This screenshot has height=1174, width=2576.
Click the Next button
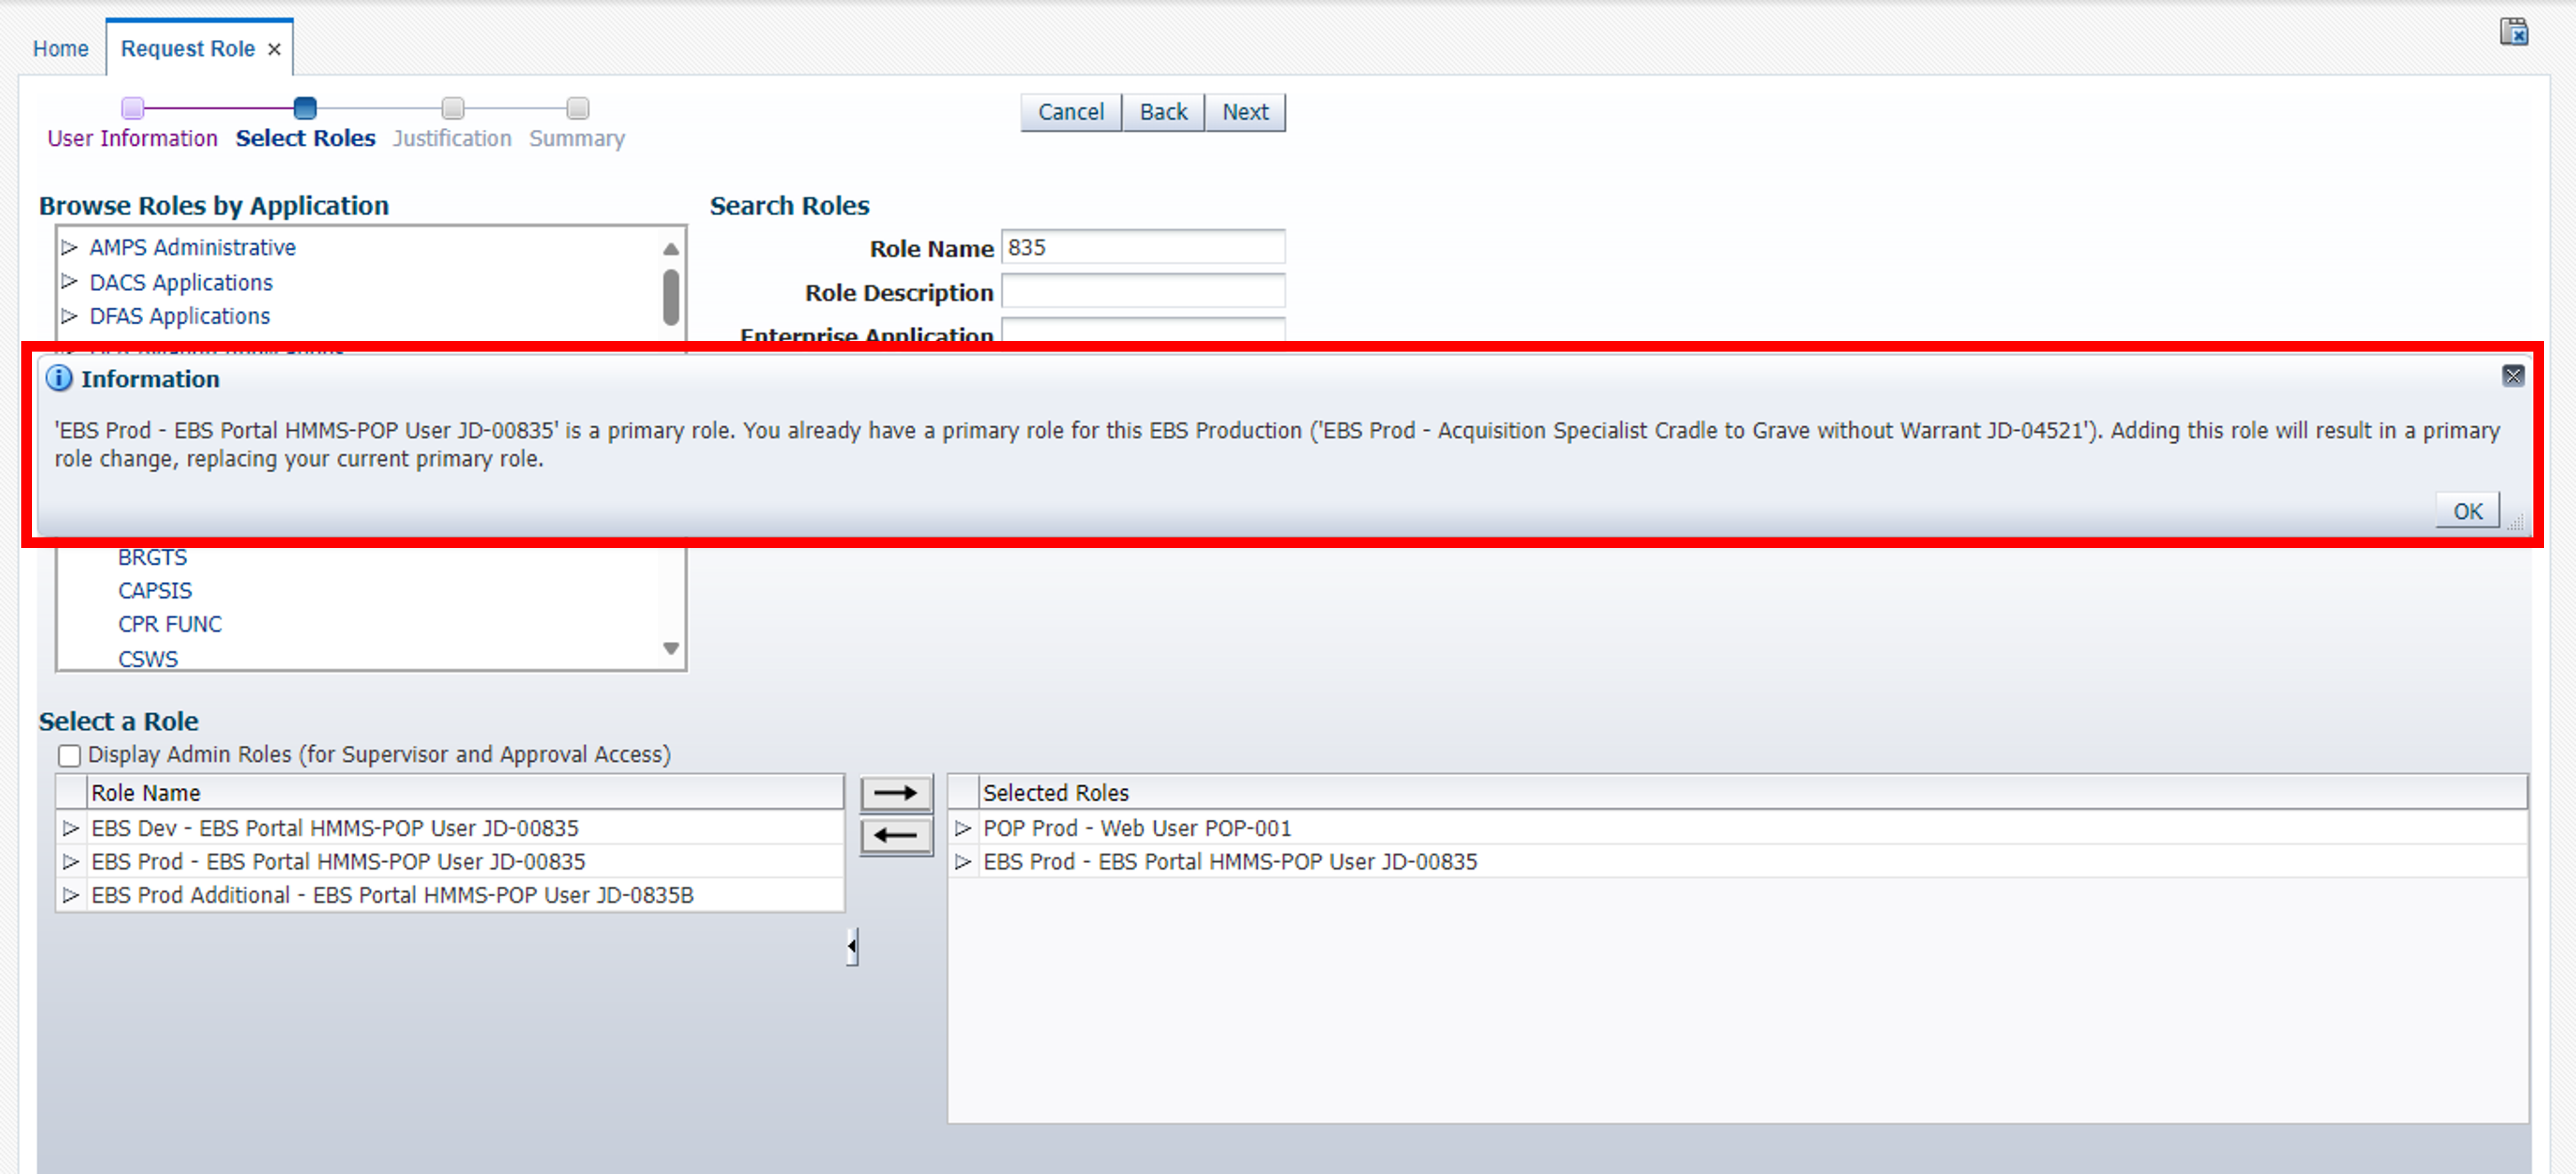tap(1245, 112)
